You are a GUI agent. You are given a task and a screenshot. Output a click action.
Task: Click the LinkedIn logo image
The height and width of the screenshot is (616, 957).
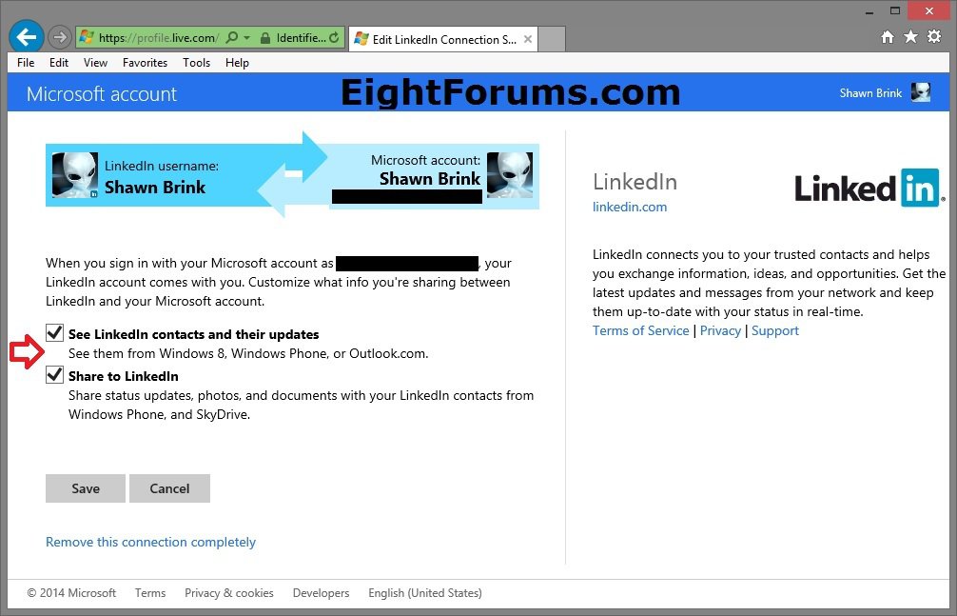point(869,188)
